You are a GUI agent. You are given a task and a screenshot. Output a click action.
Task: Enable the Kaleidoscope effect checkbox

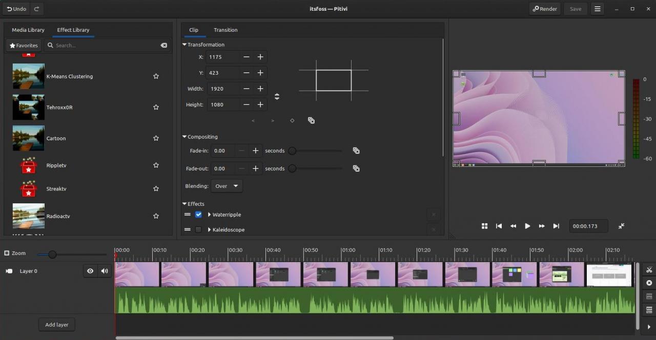pos(198,229)
